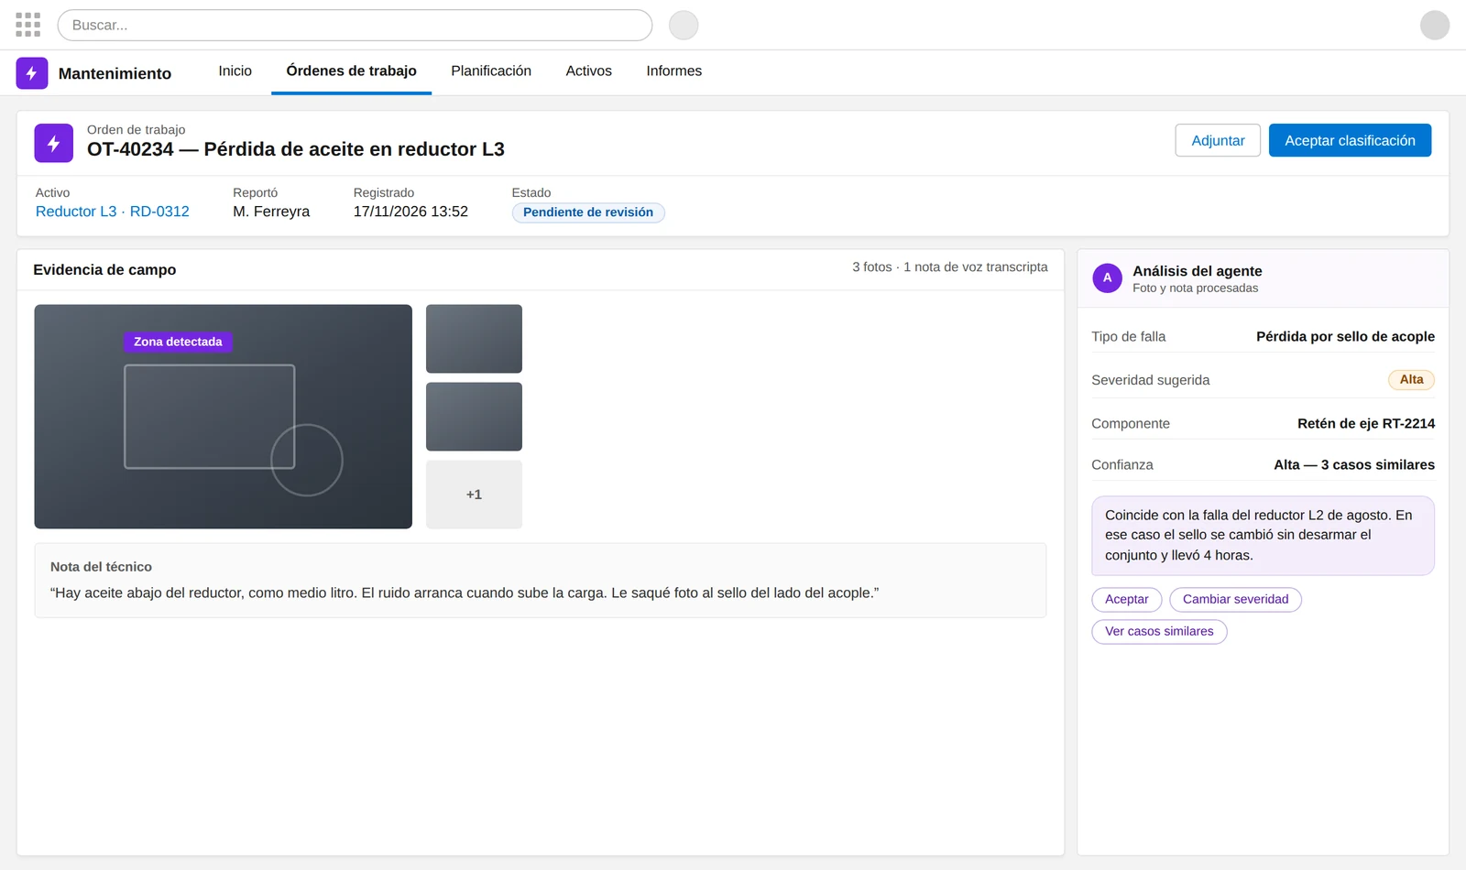1466x870 pixels.
Task: Click the Evidencia de campo heading
Action: 104,270
